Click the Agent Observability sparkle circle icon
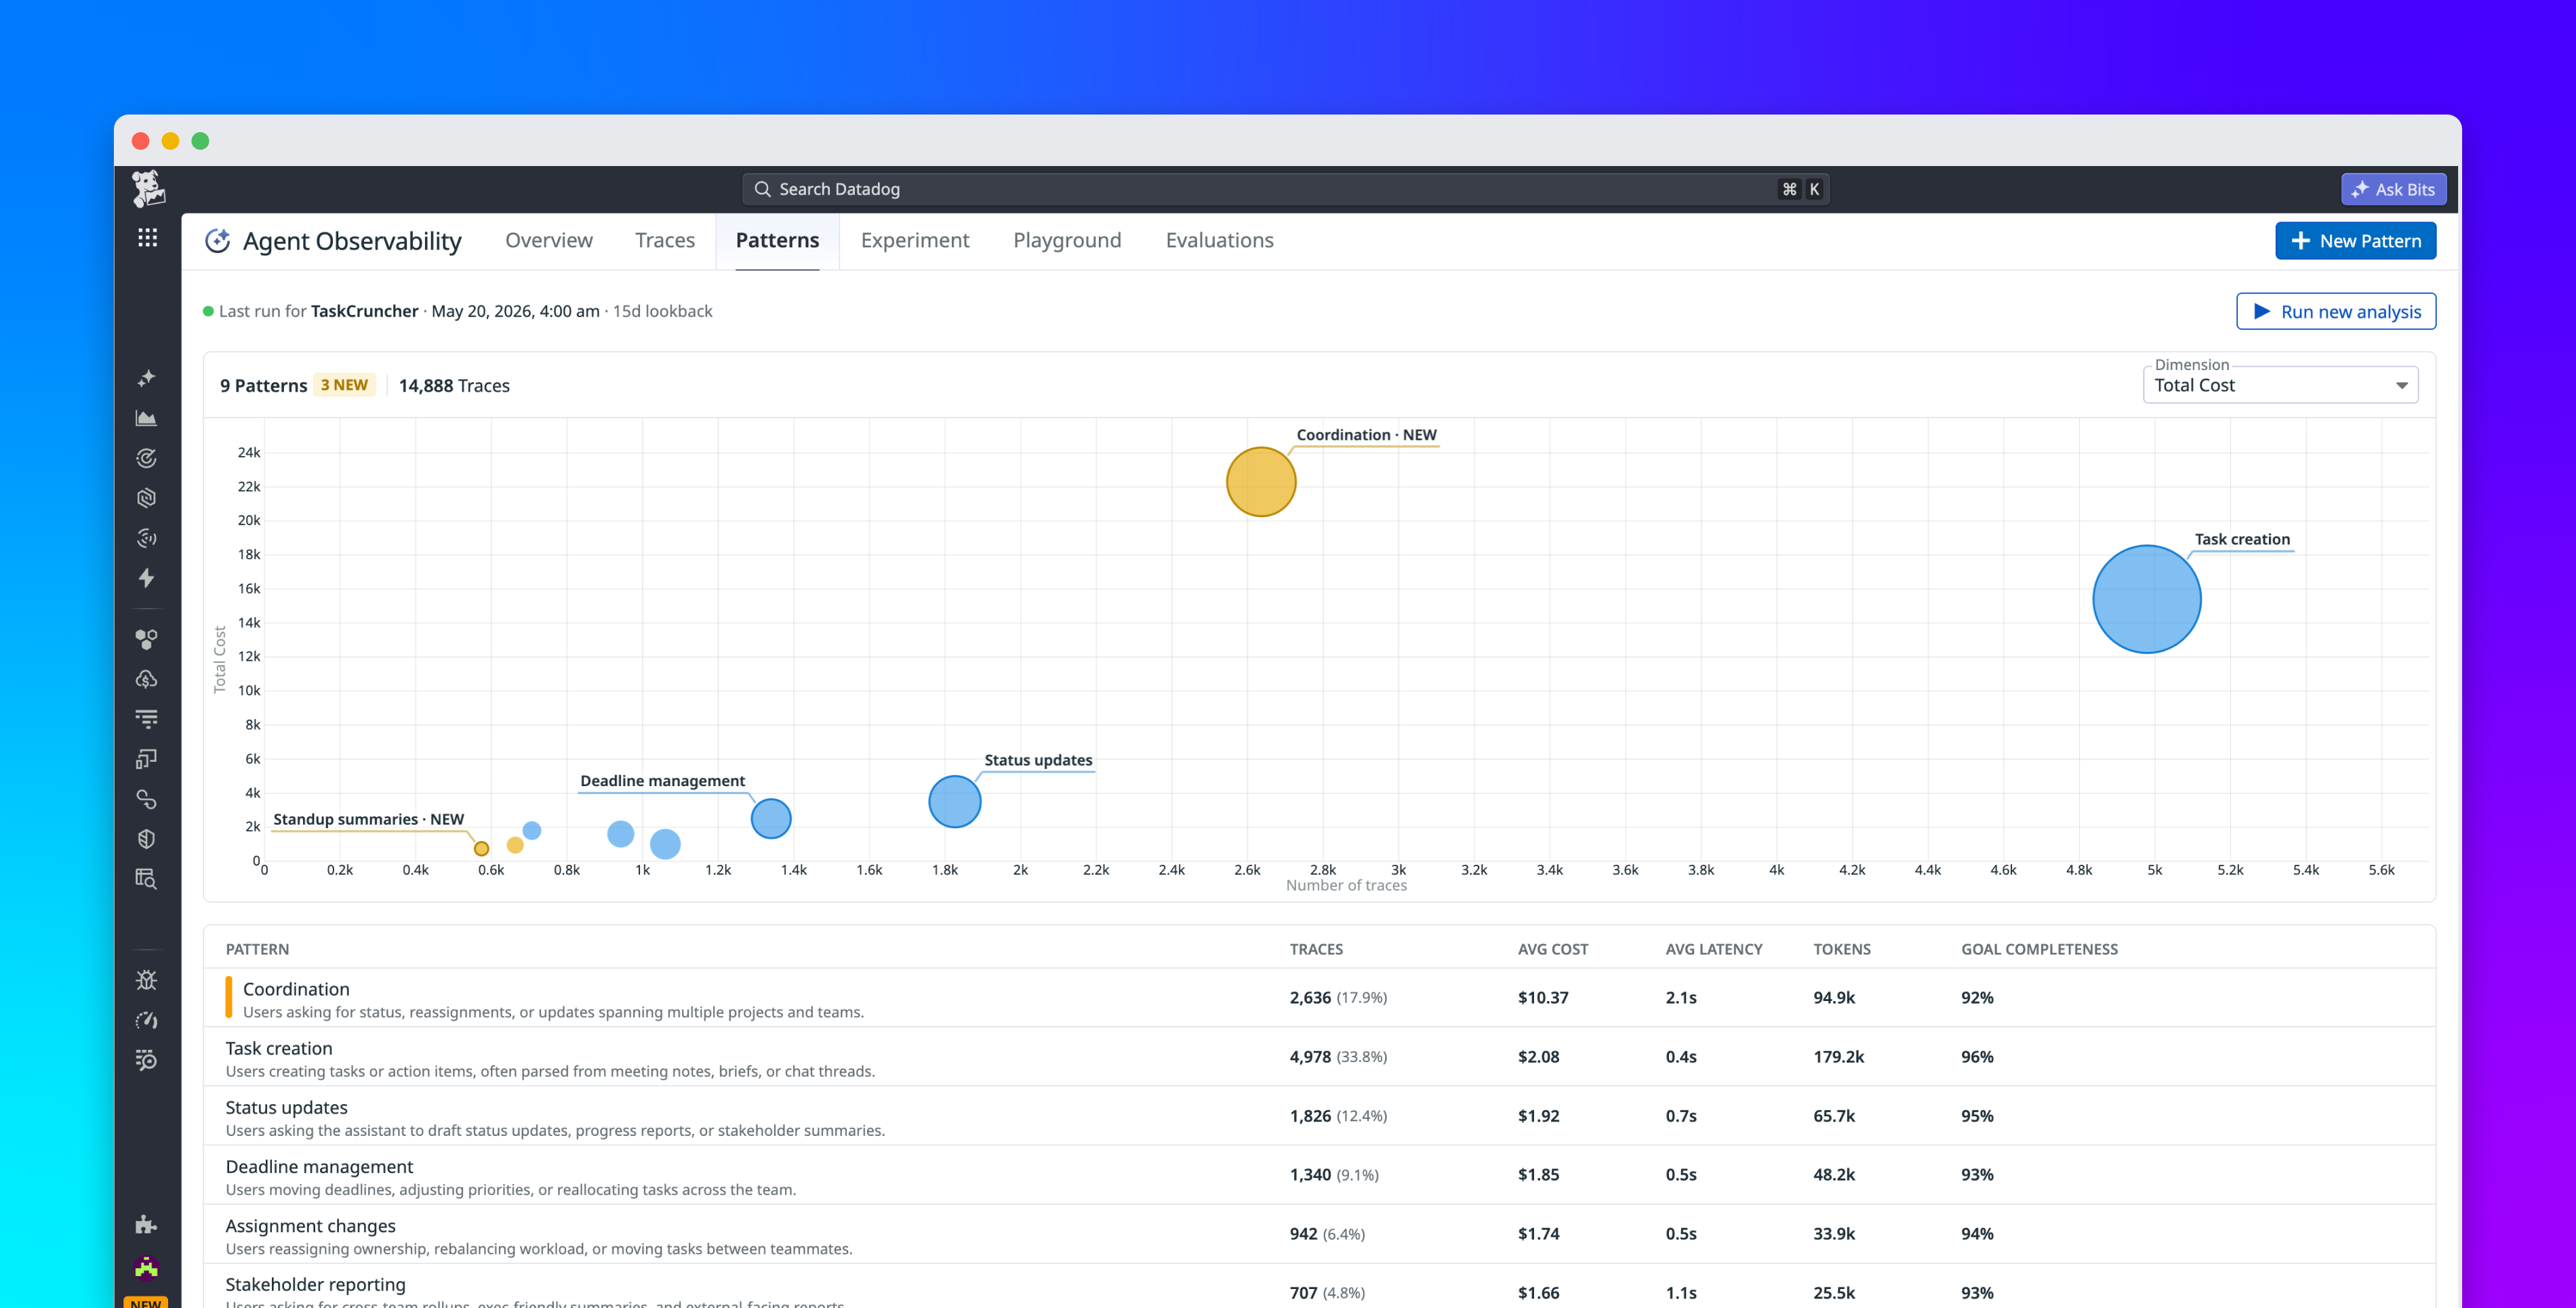2576x1308 pixels. (217, 241)
